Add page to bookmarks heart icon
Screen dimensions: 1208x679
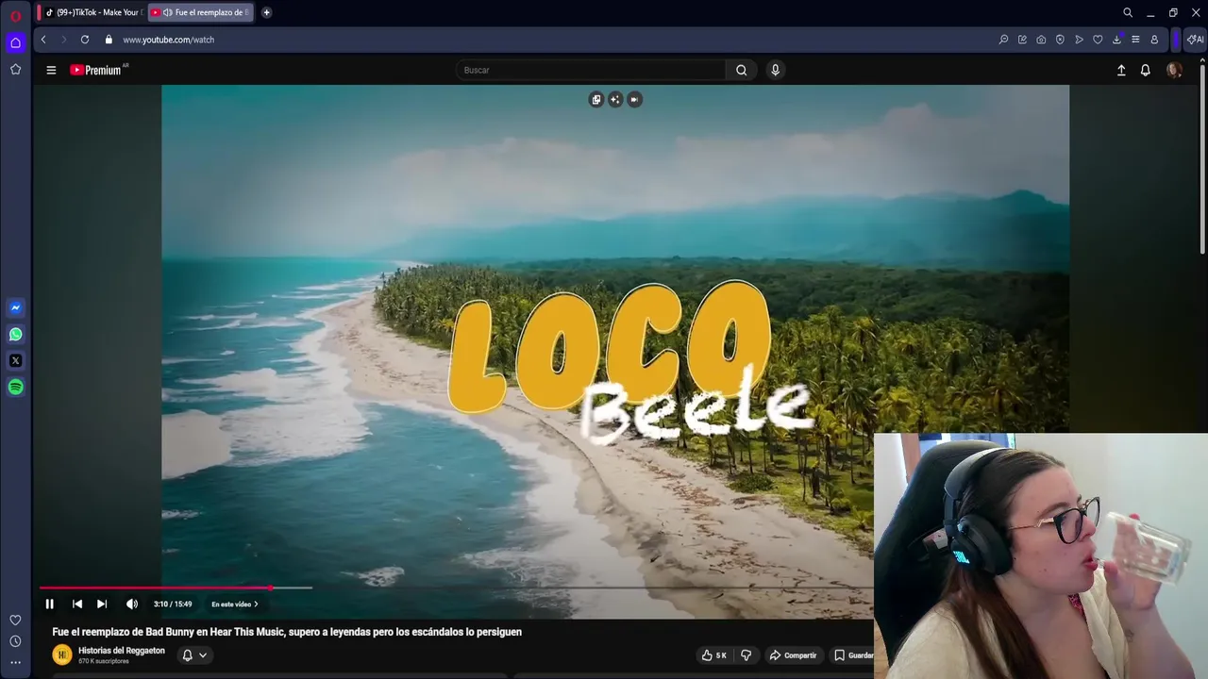tap(1098, 40)
